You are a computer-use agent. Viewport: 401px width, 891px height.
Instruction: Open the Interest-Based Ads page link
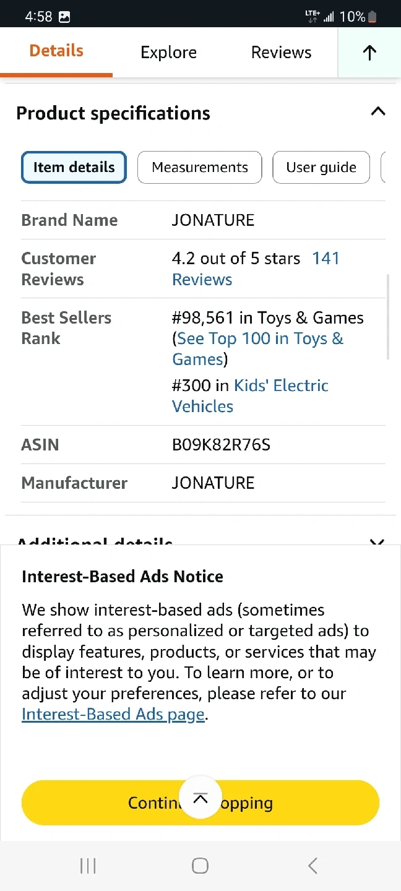tap(113, 715)
